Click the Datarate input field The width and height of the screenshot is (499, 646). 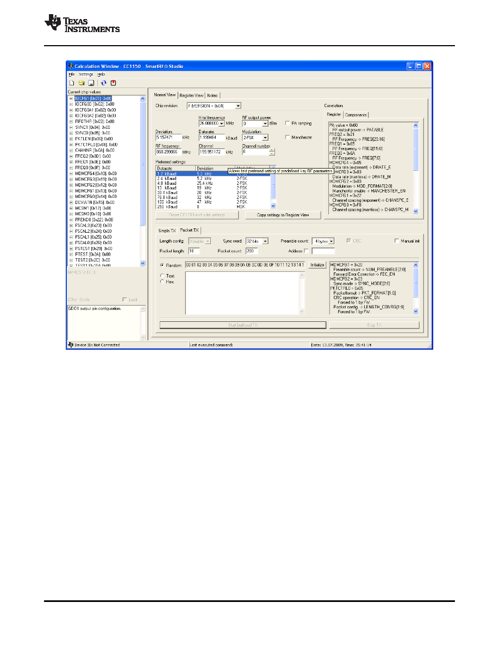211,138
